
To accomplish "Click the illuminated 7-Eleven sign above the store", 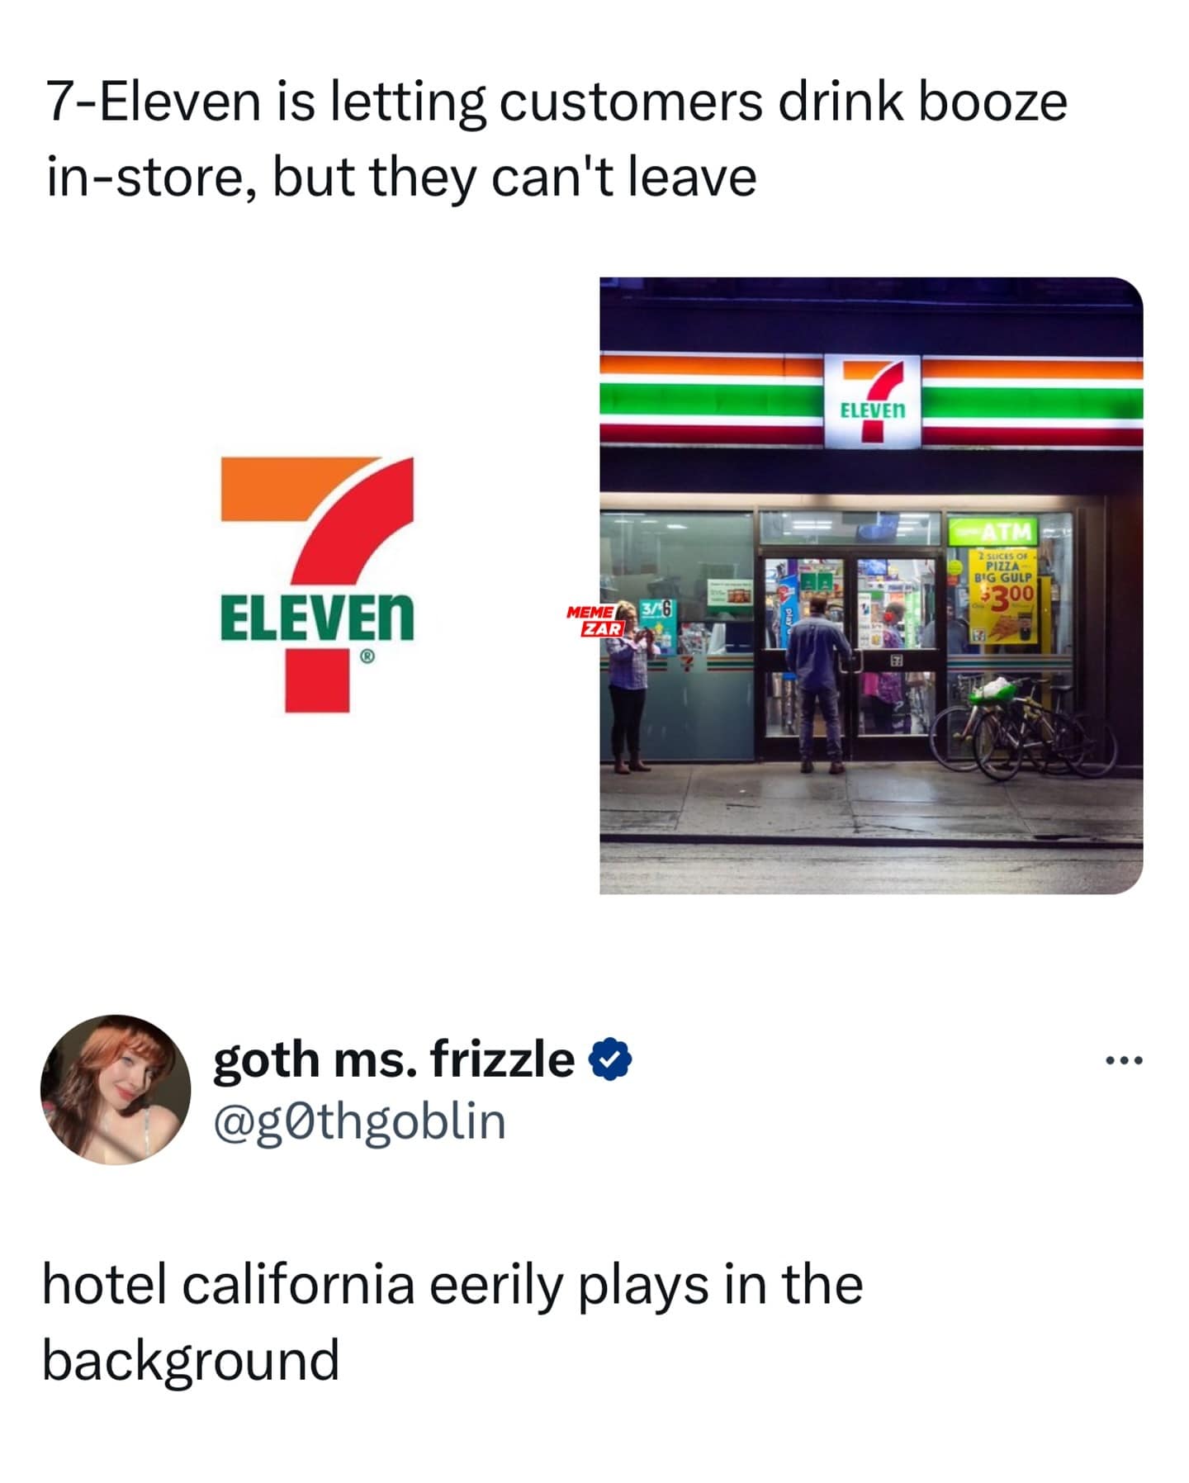I will [873, 400].
